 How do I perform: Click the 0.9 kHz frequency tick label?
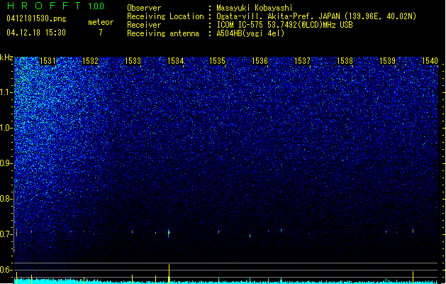point(6,163)
